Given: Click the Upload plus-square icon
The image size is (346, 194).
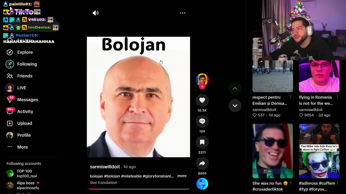Looking at the screenshot, I should [x=10, y=123].
